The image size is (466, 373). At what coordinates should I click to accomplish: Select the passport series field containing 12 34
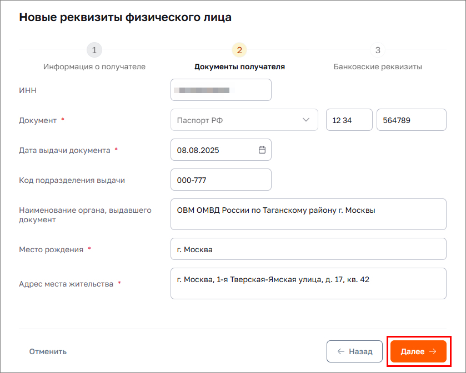(x=349, y=120)
